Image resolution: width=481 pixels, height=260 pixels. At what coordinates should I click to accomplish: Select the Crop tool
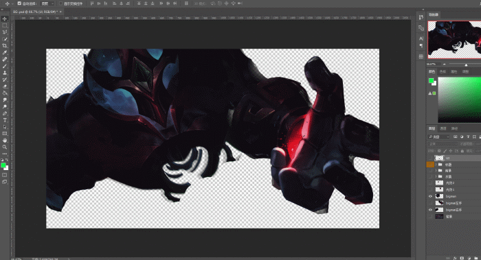[x=5, y=46]
